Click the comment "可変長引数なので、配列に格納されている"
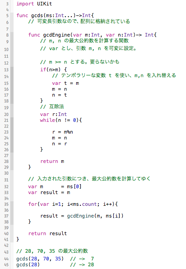186x269 pixels. [79, 22]
